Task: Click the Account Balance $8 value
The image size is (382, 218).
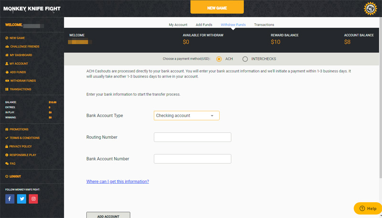Action: point(347,42)
